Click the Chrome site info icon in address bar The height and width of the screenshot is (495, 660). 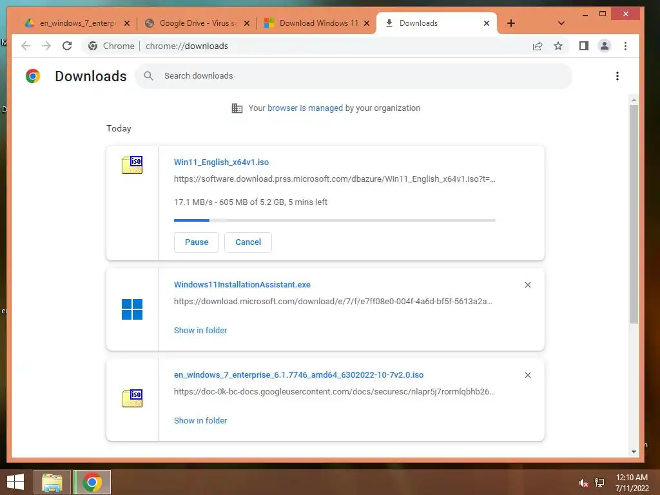[x=93, y=46]
